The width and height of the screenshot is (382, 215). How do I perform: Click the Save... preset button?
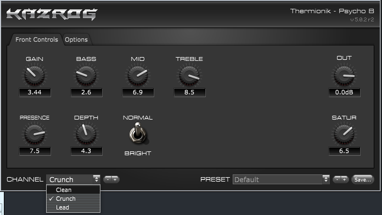[x=362, y=180]
